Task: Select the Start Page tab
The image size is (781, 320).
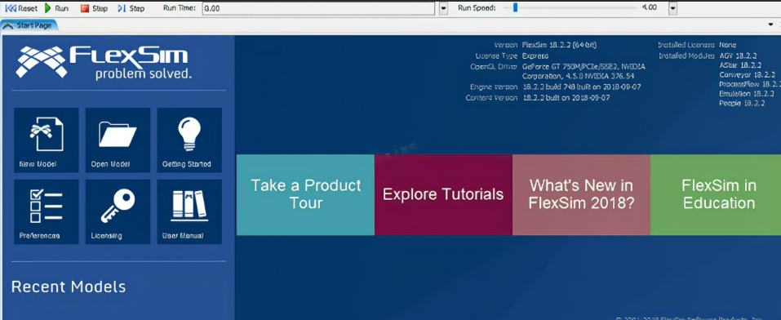Action: [29, 25]
